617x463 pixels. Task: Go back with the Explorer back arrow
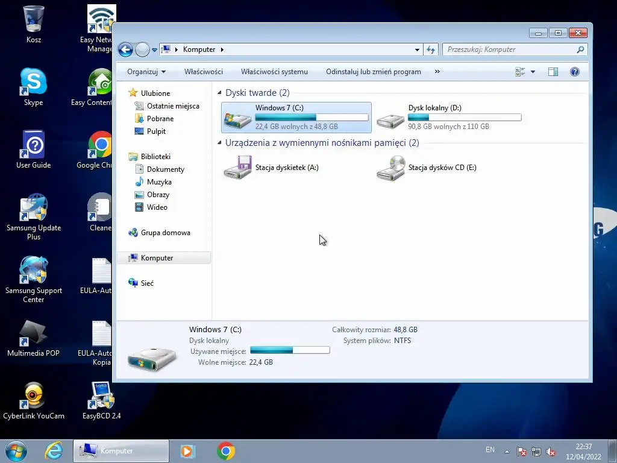point(125,49)
